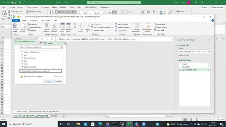
Task: Click the formula bar fx icon
Action: tap(52, 39)
